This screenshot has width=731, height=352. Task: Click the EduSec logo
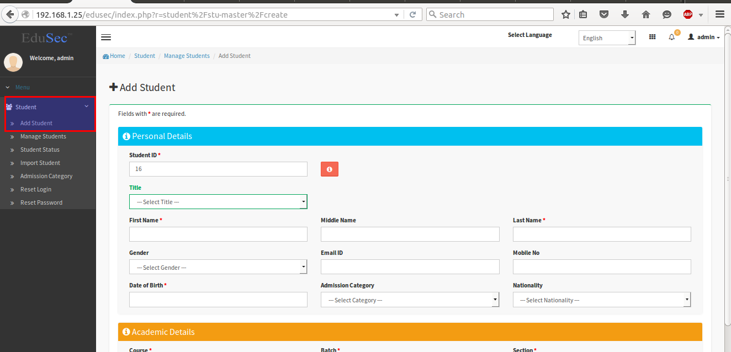(47, 38)
